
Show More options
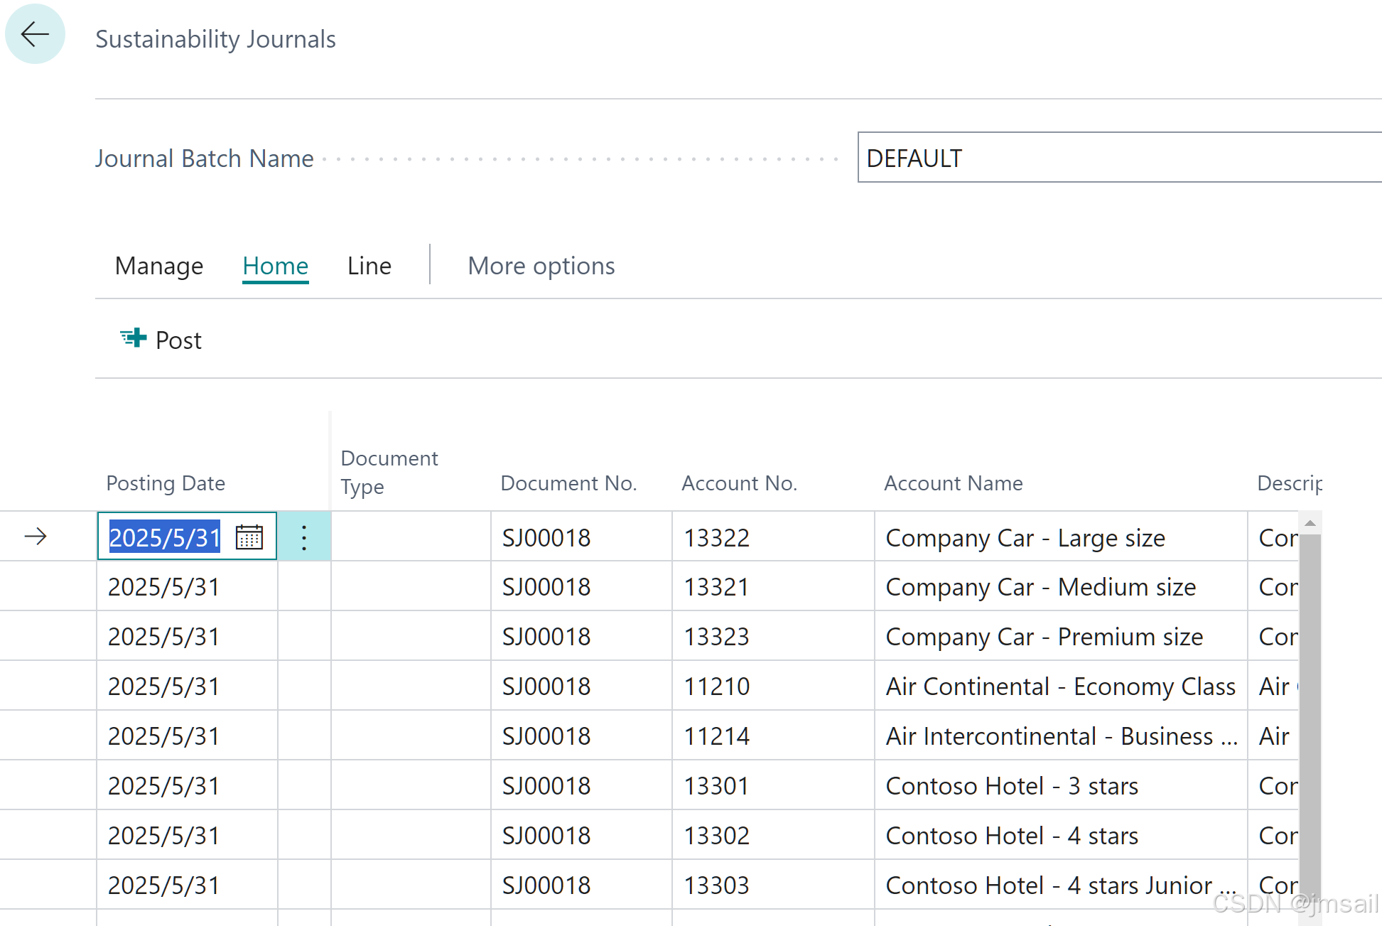541,266
